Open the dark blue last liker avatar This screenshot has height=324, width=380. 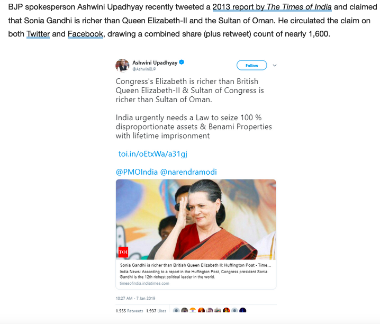242,310
